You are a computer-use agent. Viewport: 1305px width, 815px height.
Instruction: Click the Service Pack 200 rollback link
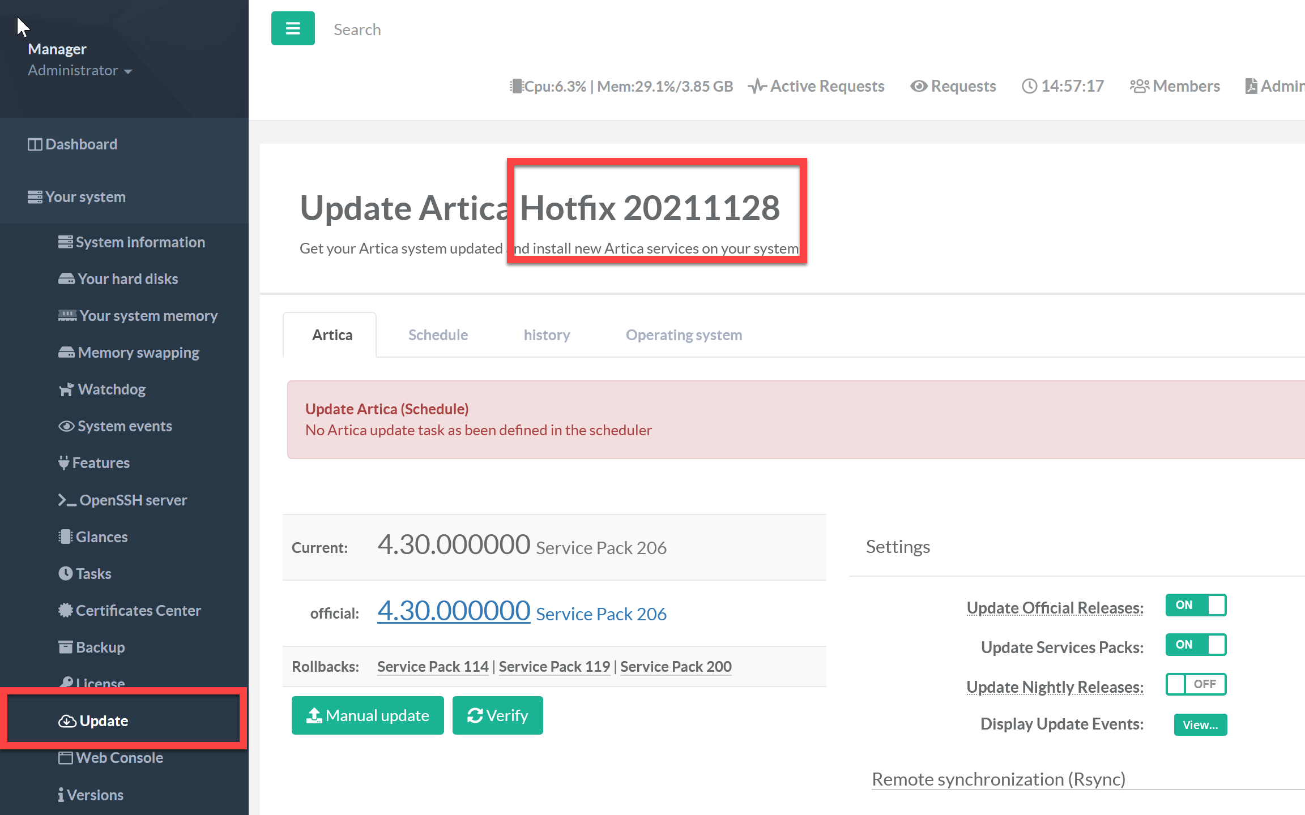[x=676, y=667]
